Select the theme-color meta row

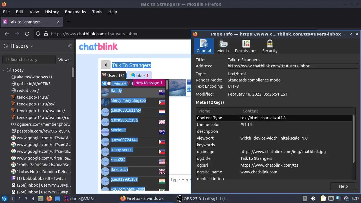click(x=274, y=125)
